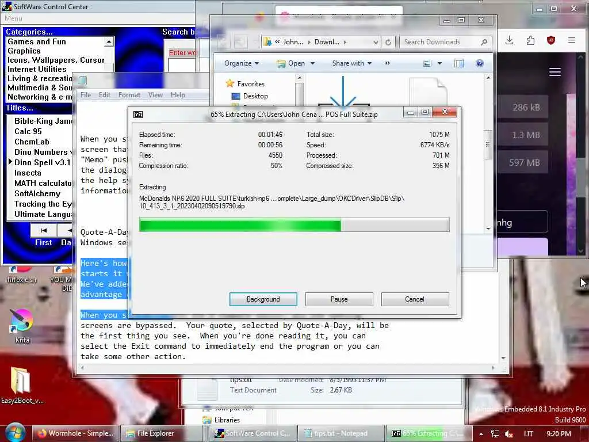Click search magnifier icon in Explorer
Image resolution: width=589 pixels, height=442 pixels.
(x=484, y=42)
